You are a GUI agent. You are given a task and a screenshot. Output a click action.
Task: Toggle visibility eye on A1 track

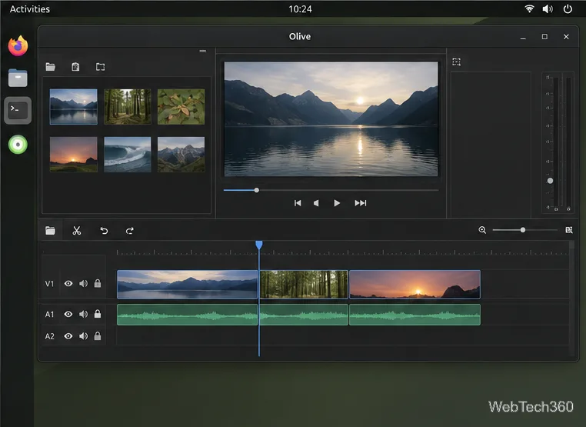coord(68,314)
